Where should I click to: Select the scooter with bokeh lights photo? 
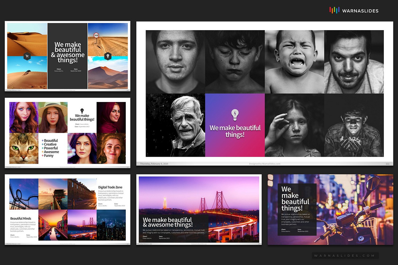pos(331,209)
